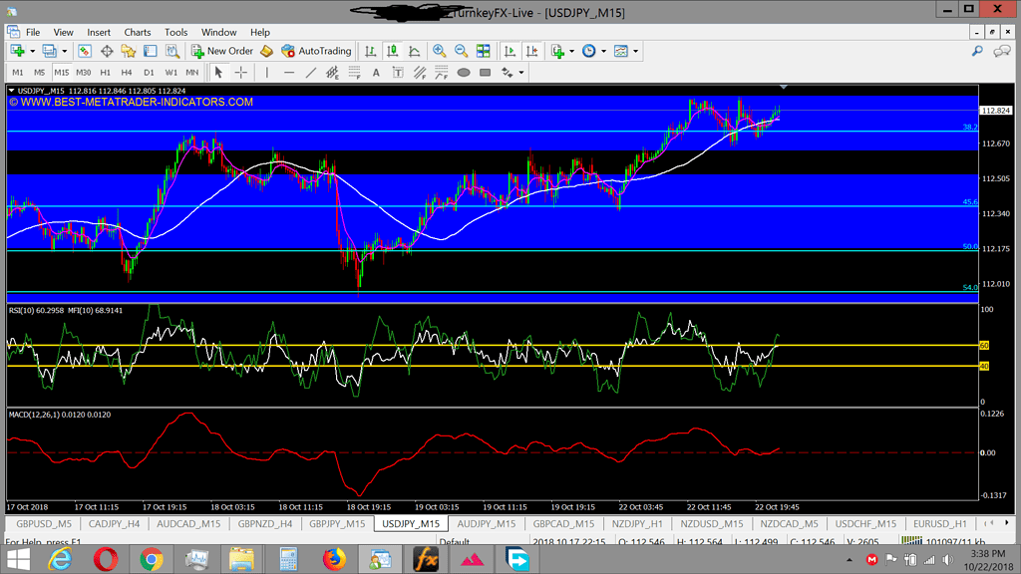
Task: Zoom in on the chart
Action: [439, 51]
